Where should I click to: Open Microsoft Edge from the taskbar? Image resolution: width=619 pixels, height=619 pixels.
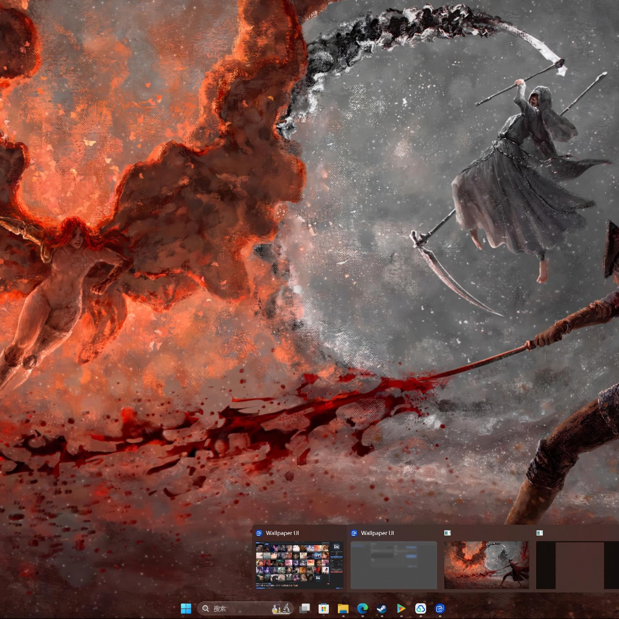363,608
